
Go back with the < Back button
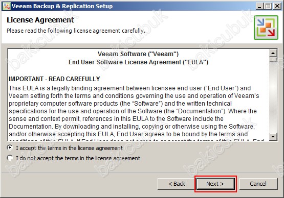pos(177,184)
